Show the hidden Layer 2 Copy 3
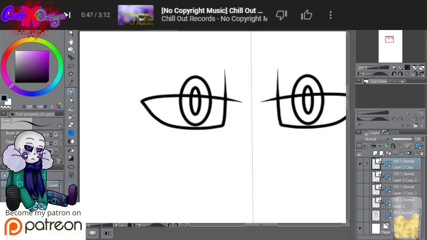The height and width of the screenshot is (240, 427). tap(360, 190)
